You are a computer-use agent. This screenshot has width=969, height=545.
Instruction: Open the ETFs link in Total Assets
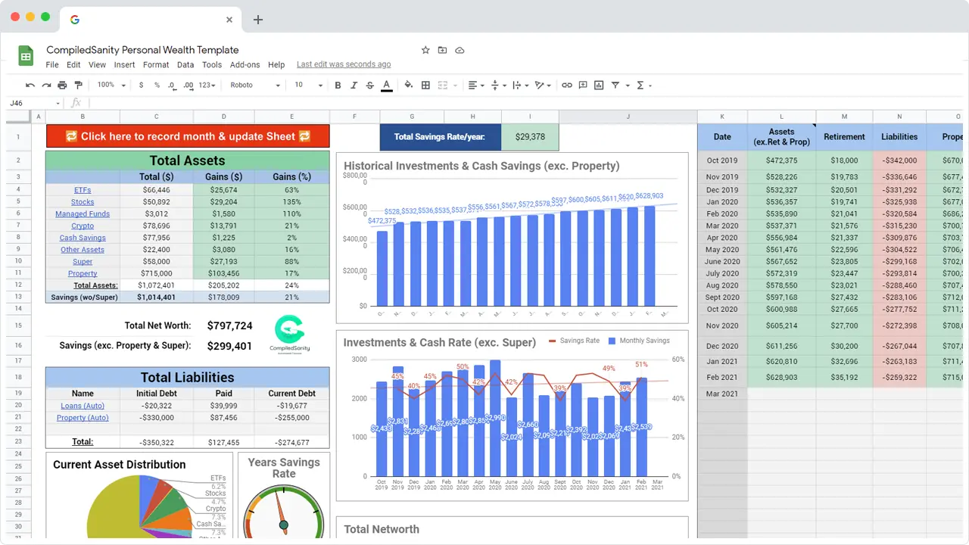83,190
